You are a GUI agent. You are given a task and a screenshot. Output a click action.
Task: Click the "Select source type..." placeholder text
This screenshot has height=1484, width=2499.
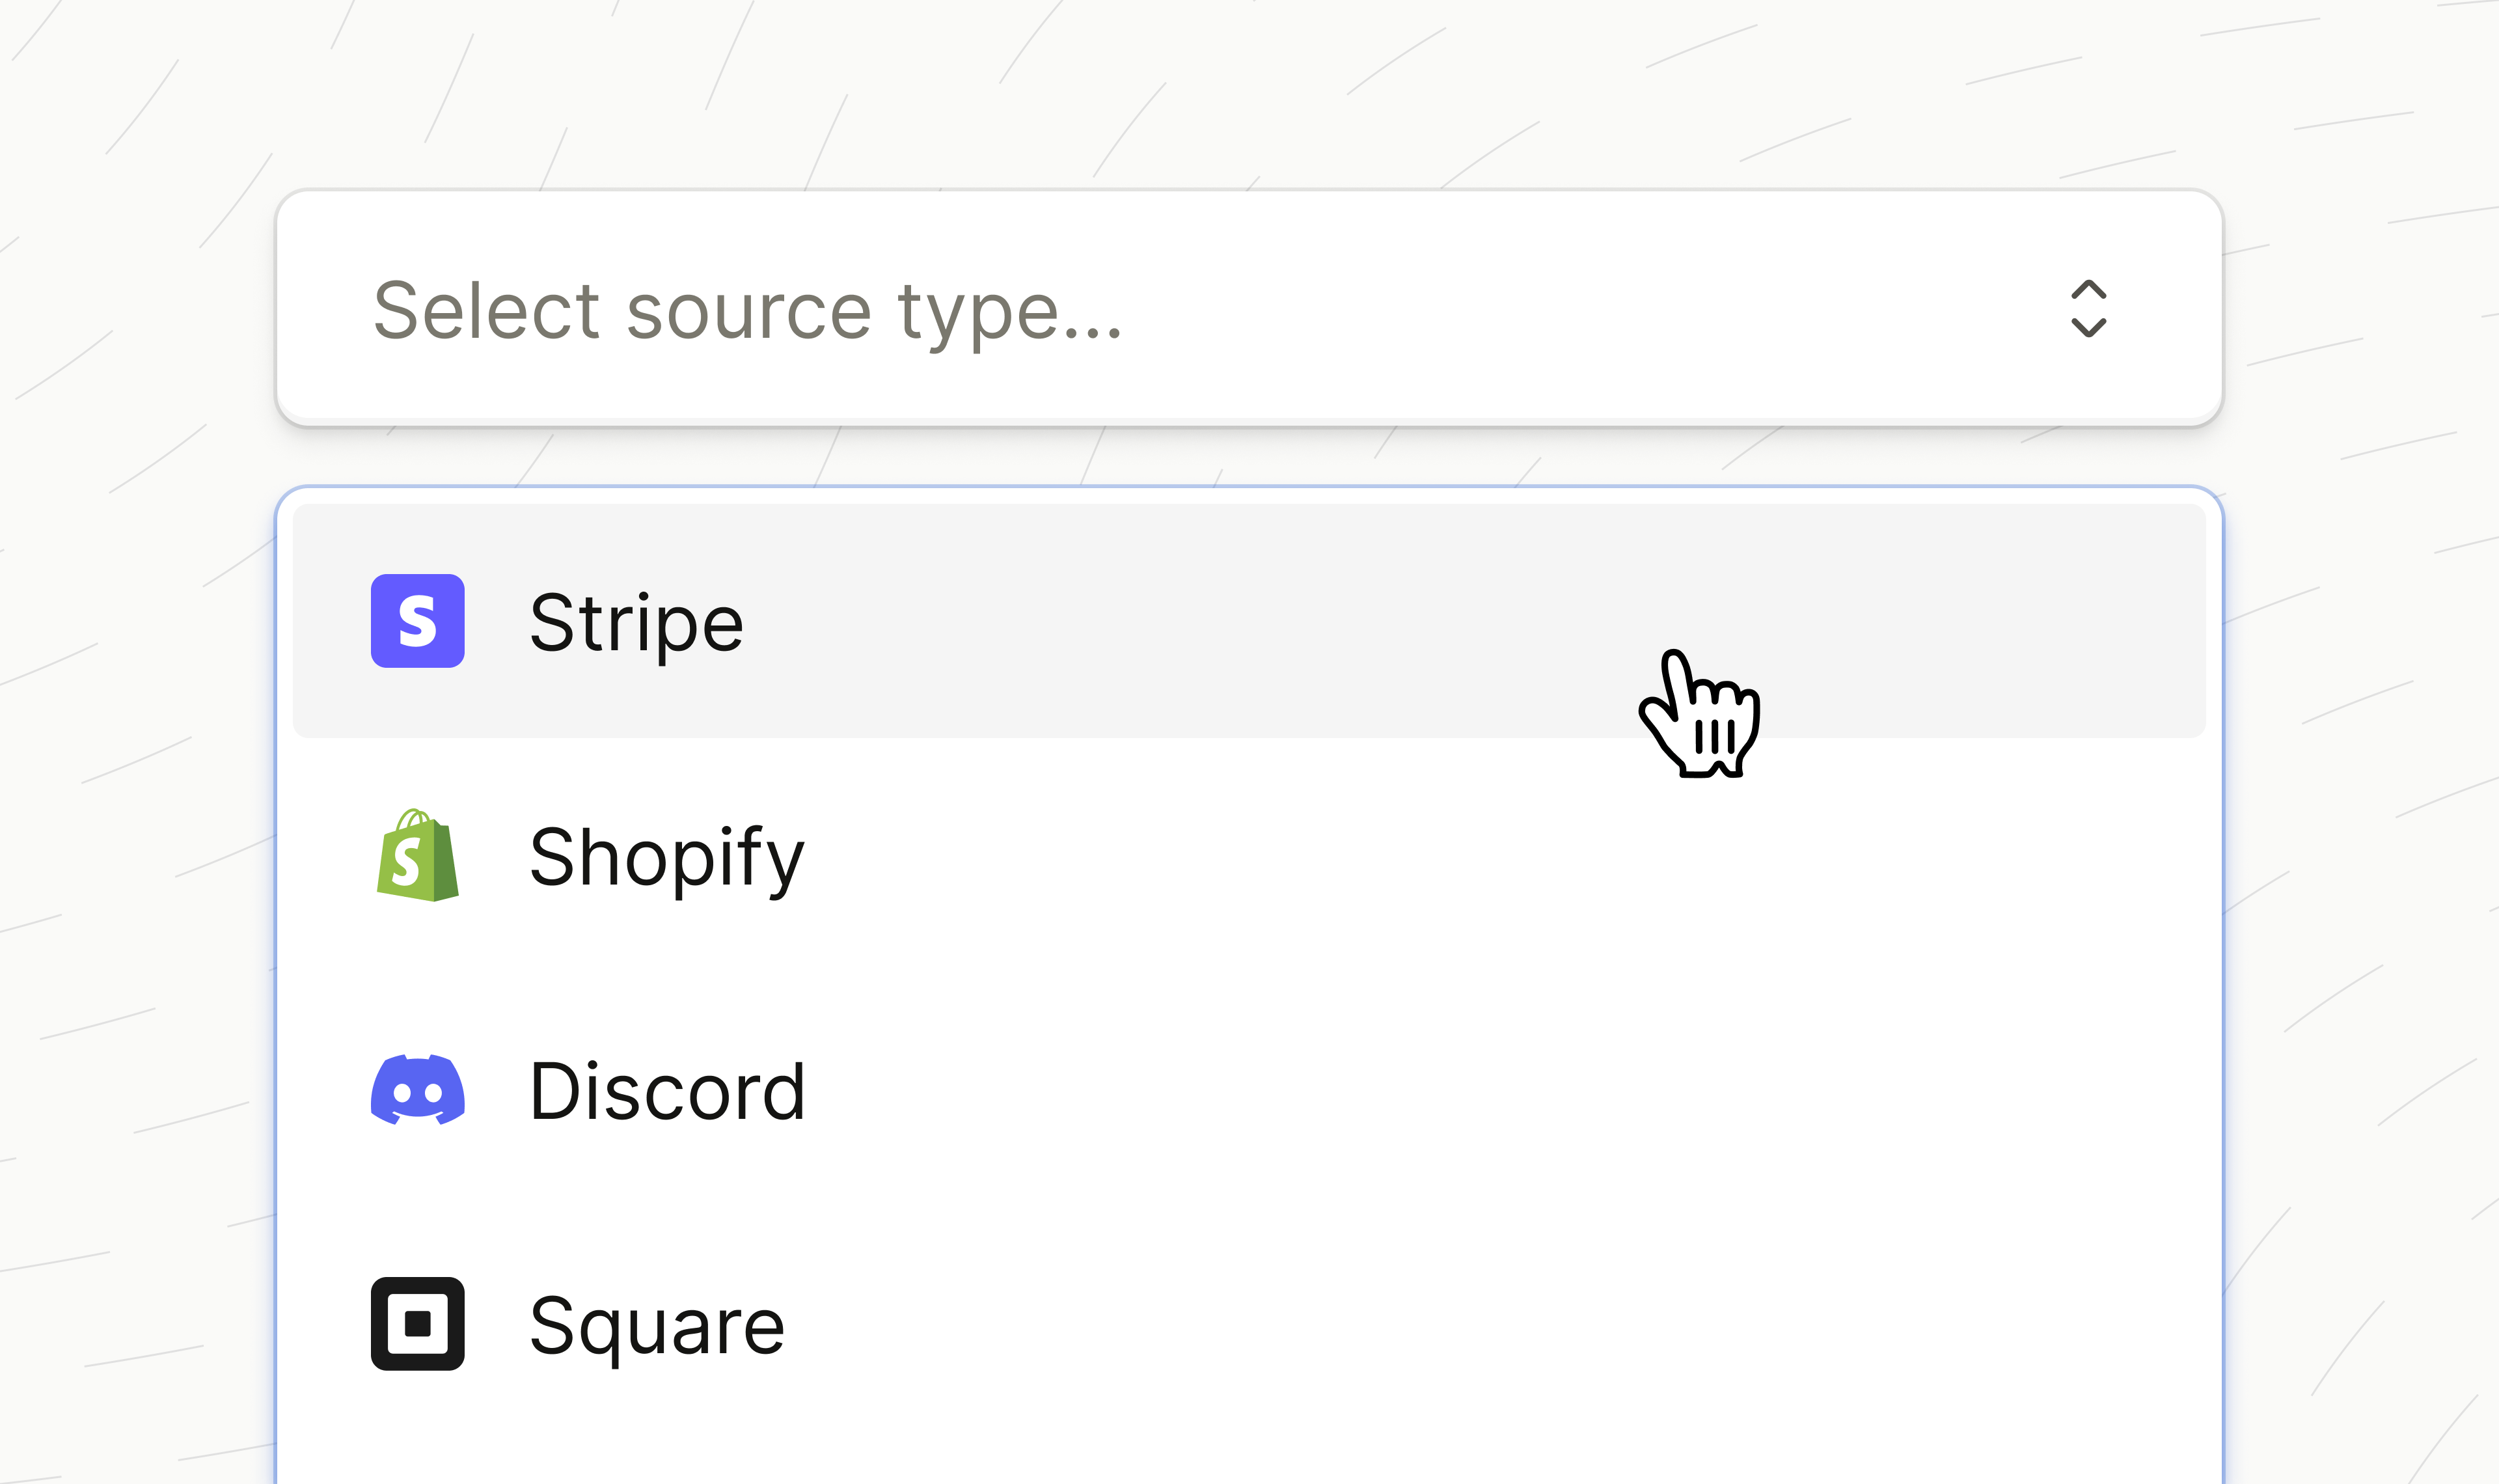[x=746, y=311]
